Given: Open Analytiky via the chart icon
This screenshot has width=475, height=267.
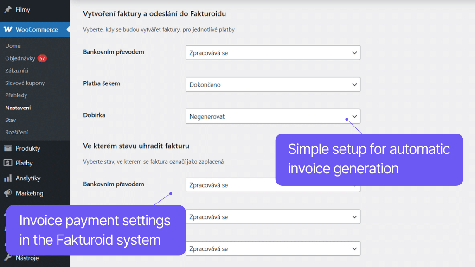Looking at the screenshot, I should [x=8, y=178].
